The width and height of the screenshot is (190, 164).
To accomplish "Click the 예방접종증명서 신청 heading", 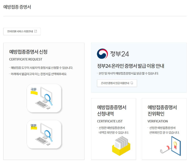I will (x=28, y=52).
